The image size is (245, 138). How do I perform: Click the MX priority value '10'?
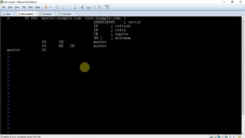[x=72, y=46]
